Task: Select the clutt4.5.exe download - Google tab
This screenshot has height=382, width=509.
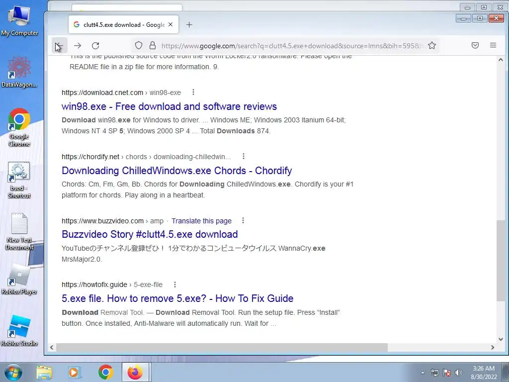Action: 123,24
